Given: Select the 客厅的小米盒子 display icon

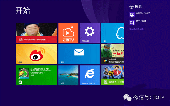Looking at the screenshot, I should tap(132, 15).
